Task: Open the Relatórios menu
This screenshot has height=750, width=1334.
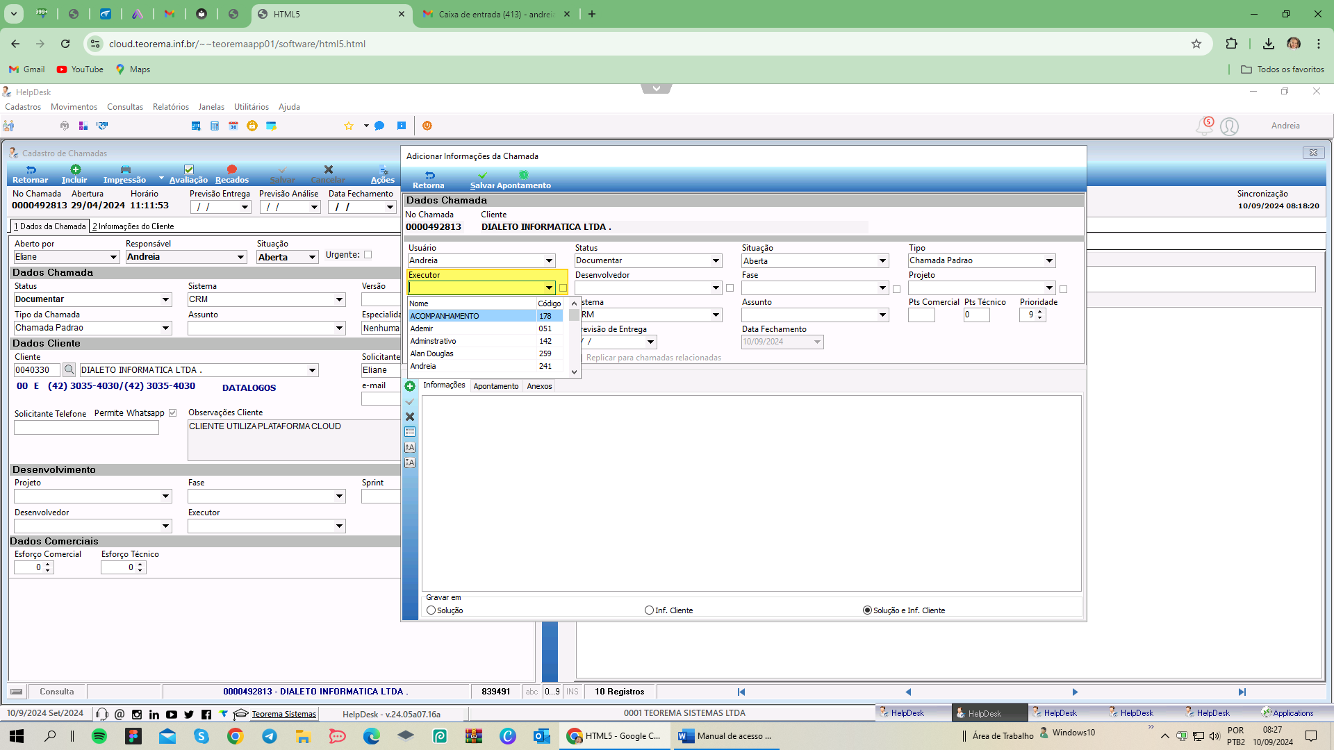Action: (x=171, y=107)
